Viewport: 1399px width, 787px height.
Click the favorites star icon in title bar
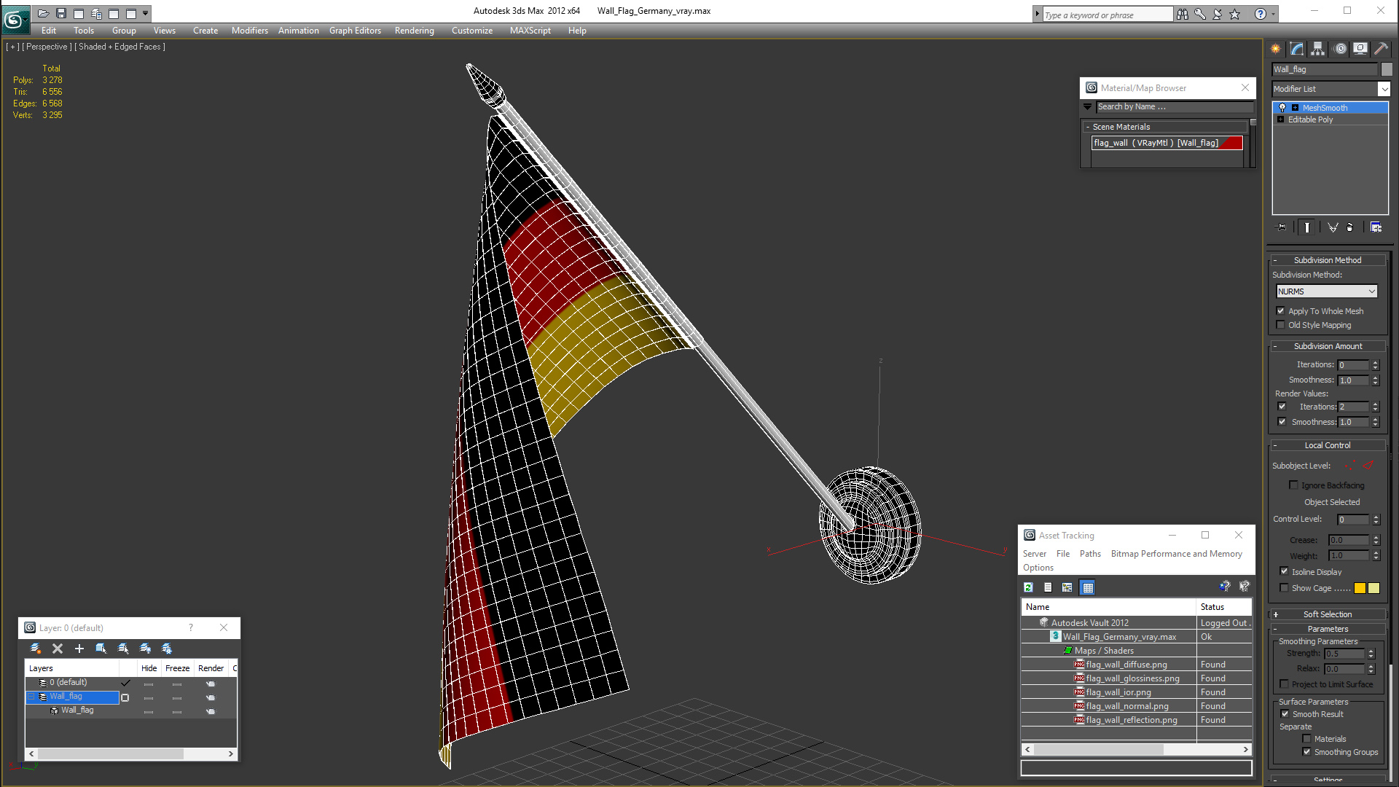[1234, 14]
